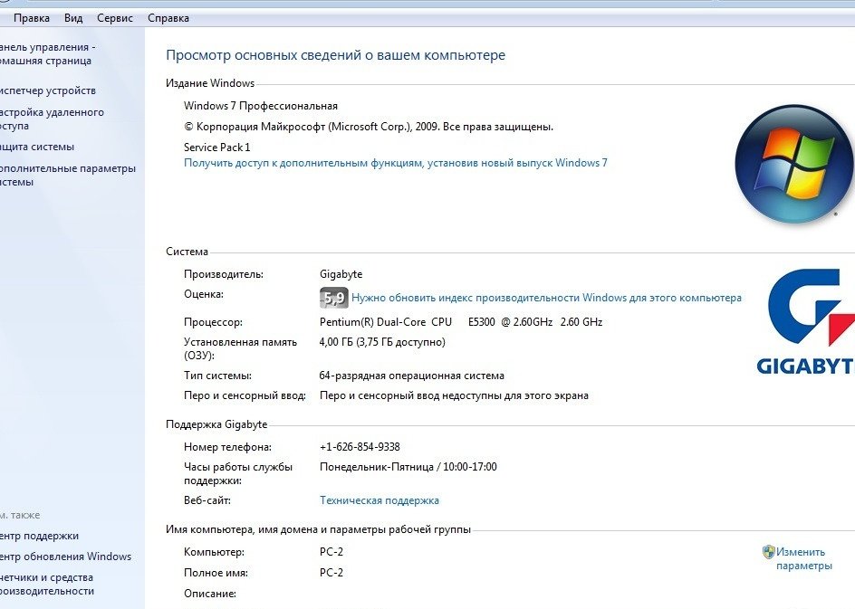Click the Компьютер label
Image resolution: width=855 pixels, height=609 pixels.
pos(214,552)
